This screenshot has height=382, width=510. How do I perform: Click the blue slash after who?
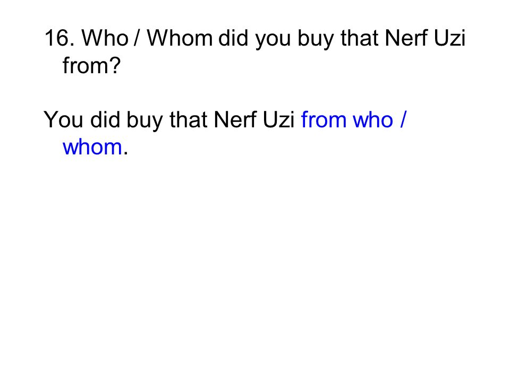(403, 120)
